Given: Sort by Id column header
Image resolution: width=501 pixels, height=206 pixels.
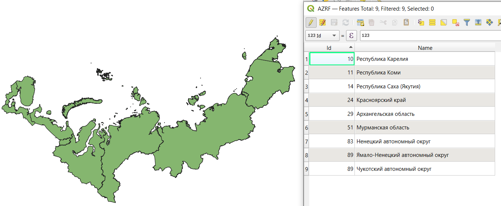Looking at the screenshot, I should tap(329, 48).
